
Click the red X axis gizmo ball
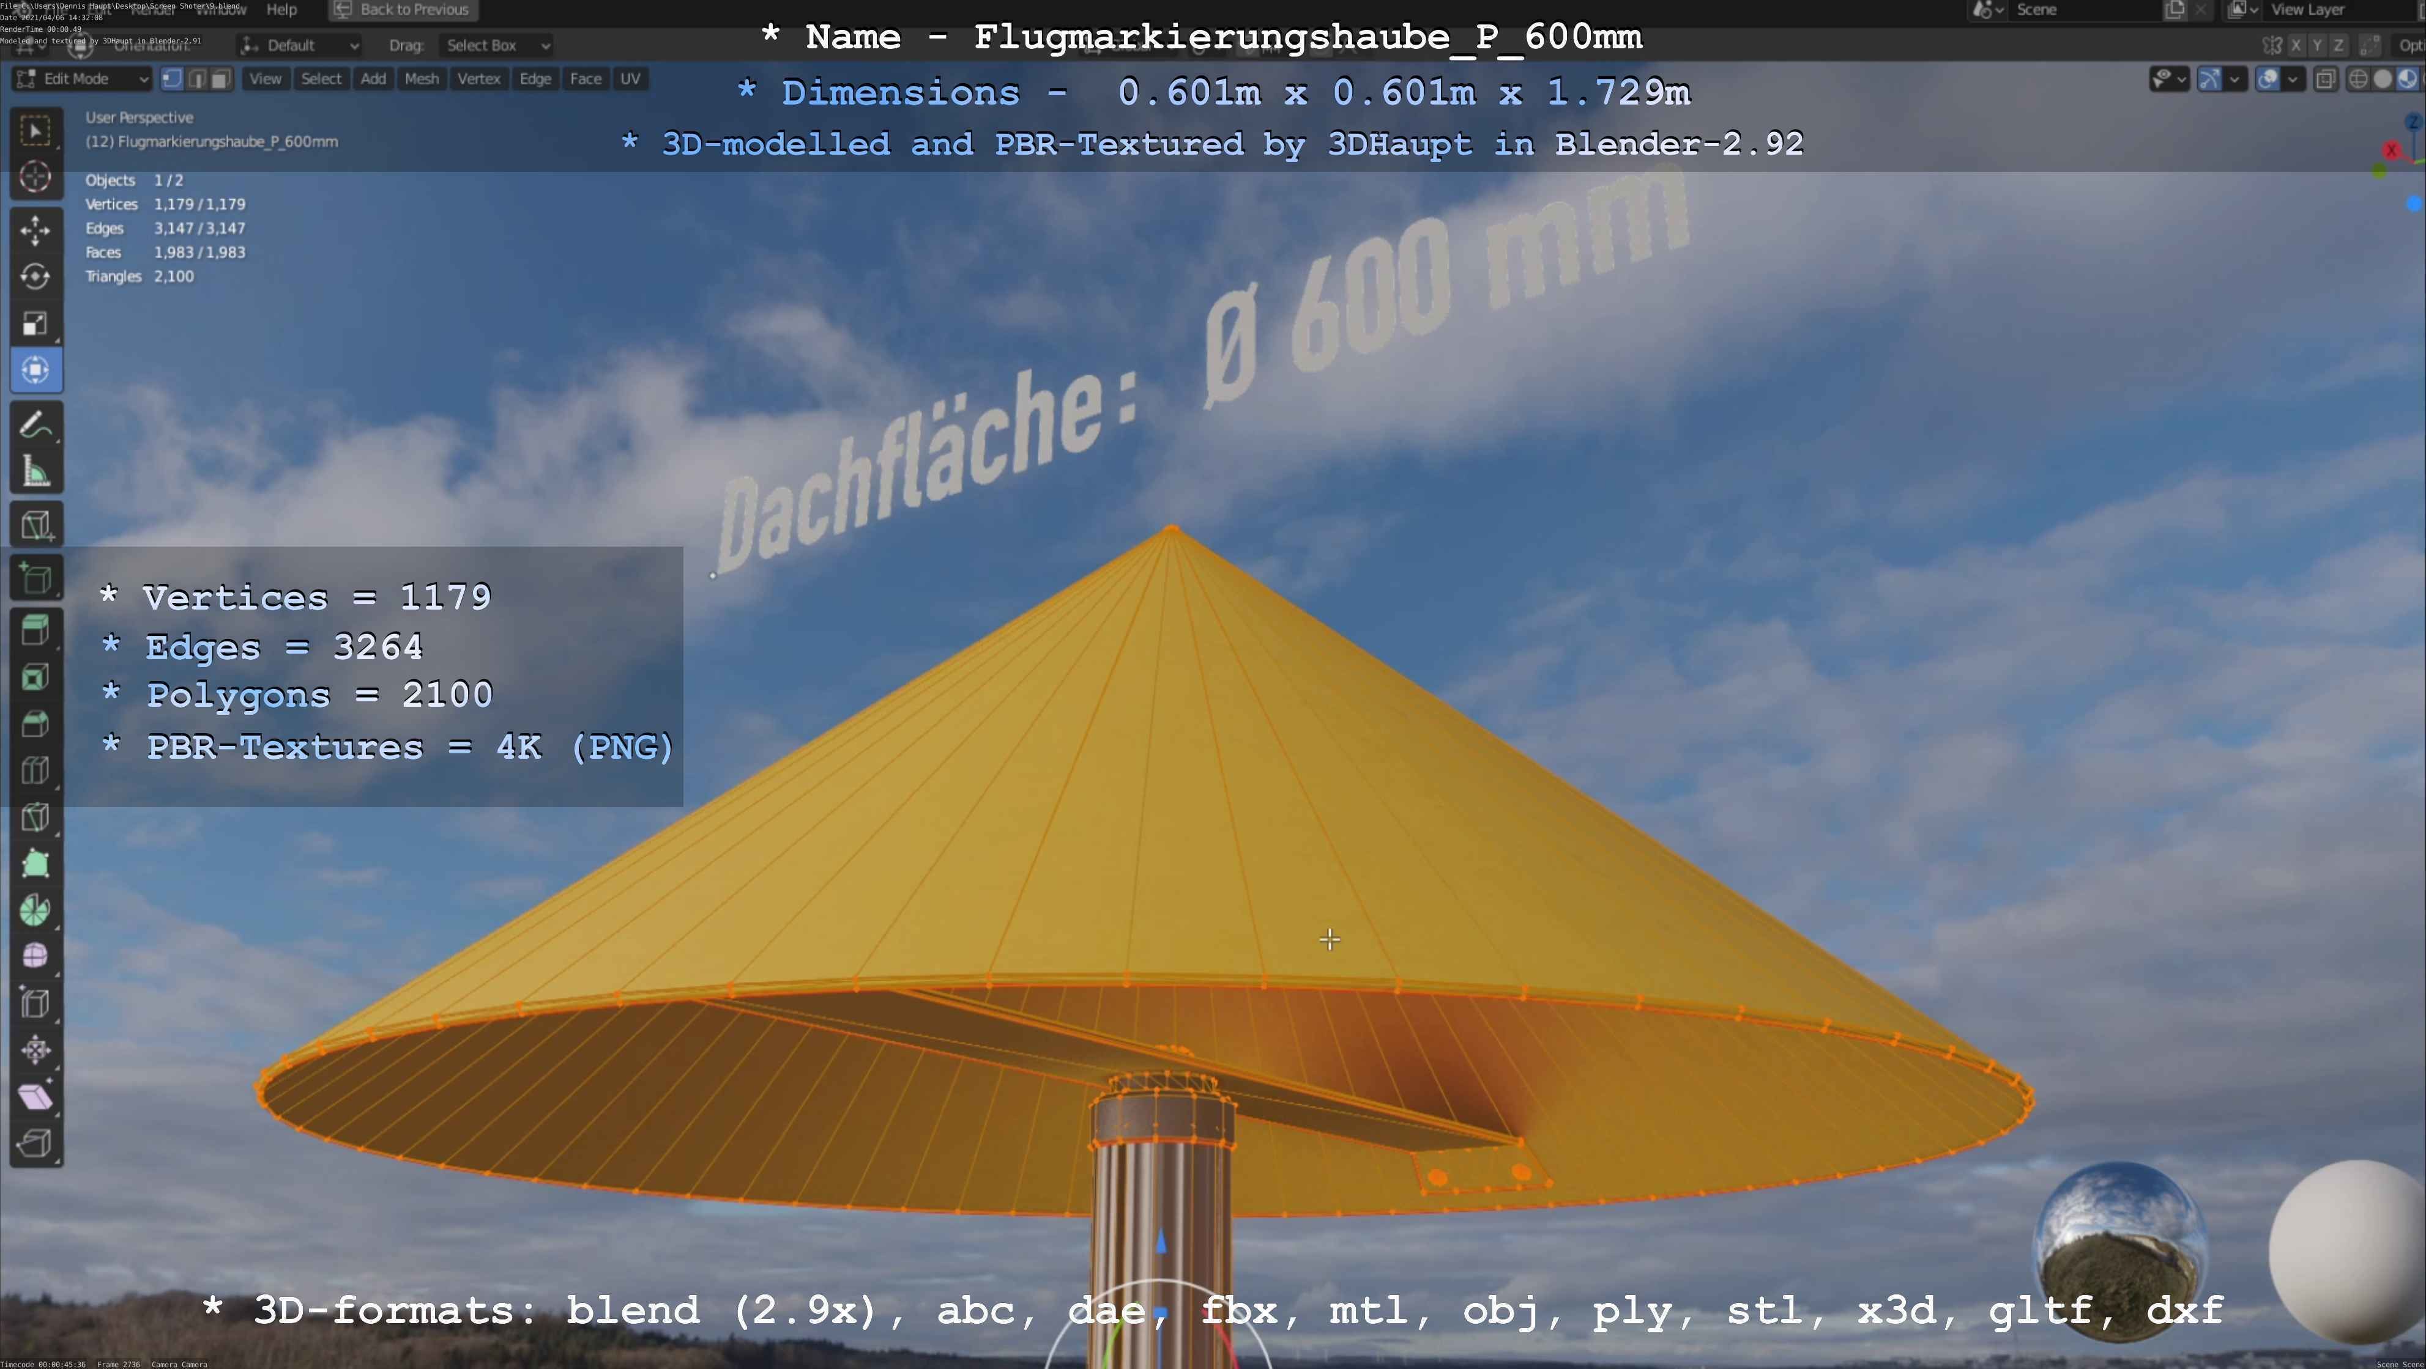click(x=2391, y=150)
